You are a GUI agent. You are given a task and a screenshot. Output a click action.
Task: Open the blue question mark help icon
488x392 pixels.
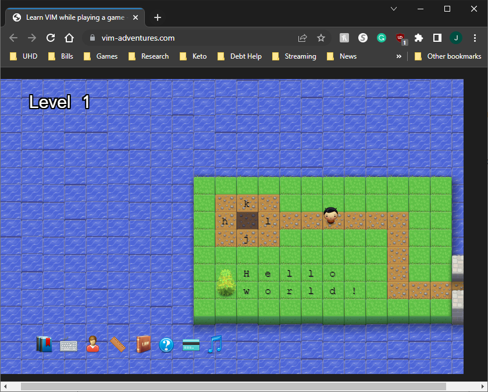(x=166, y=345)
